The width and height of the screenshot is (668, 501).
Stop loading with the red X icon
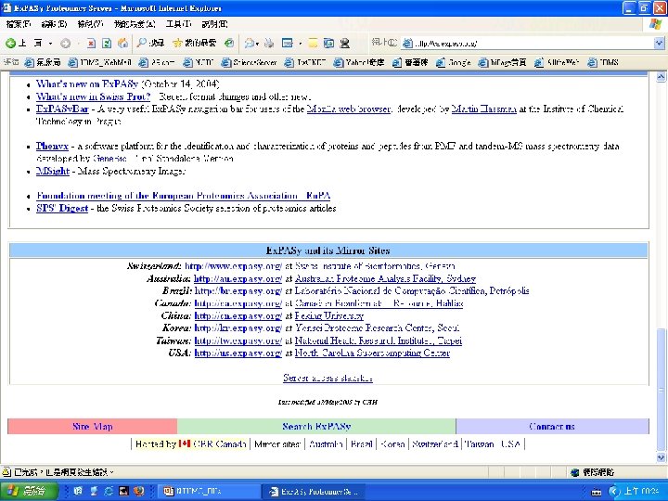pos(91,43)
